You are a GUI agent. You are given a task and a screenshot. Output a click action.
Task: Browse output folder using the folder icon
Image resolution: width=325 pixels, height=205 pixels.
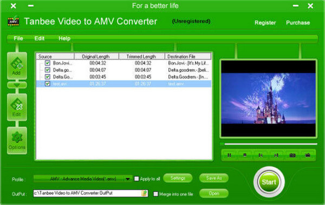(144, 193)
